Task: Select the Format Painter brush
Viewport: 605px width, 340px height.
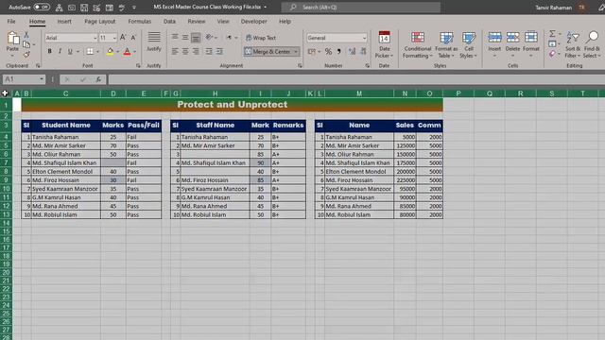Action: tap(26, 55)
